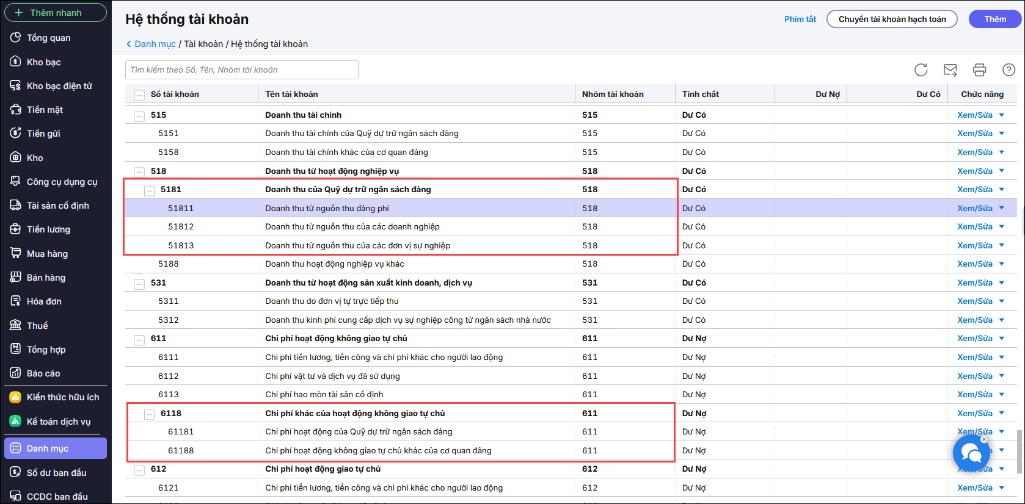
Task: Click the envelope feedback icon
Action: pos(950,70)
